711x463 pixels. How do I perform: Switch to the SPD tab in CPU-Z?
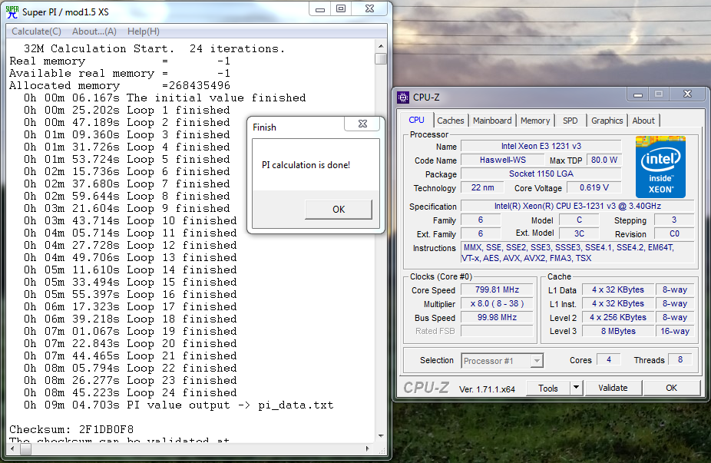[x=570, y=121]
